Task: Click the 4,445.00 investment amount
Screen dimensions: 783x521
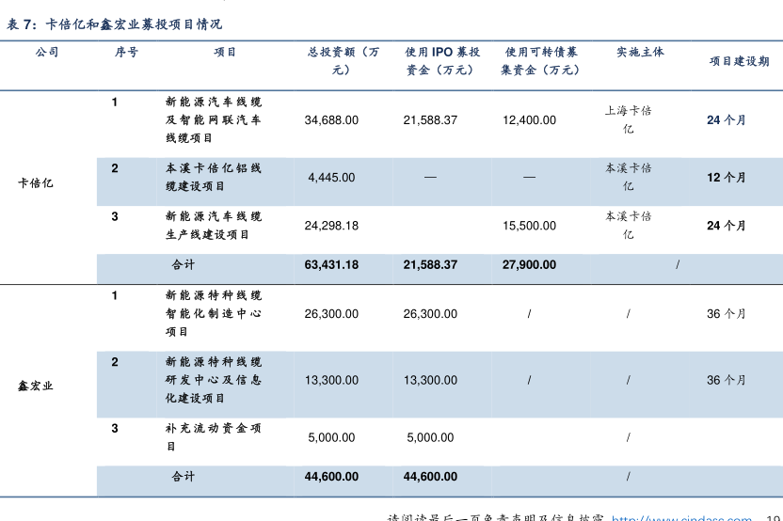Action: pos(331,178)
